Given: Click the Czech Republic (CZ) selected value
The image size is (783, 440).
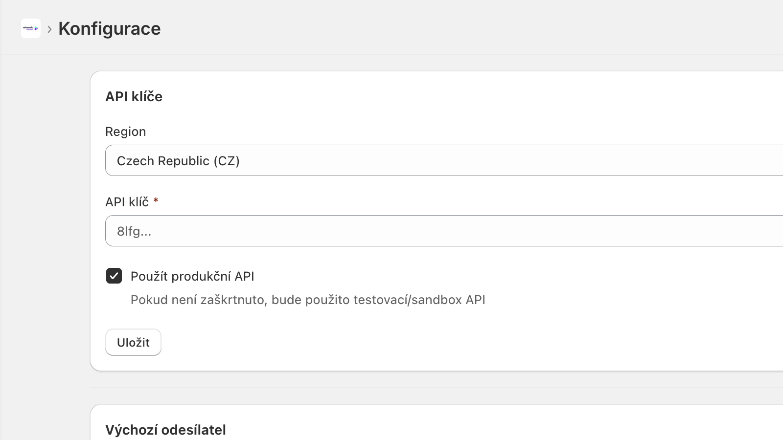Looking at the screenshot, I should point(178,161).
